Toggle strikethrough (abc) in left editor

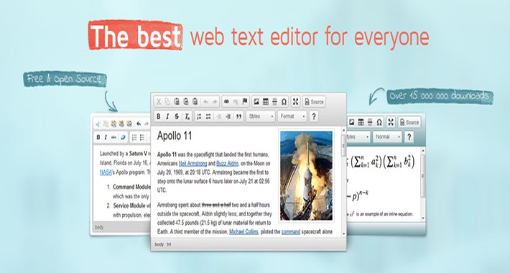[113, 138]
